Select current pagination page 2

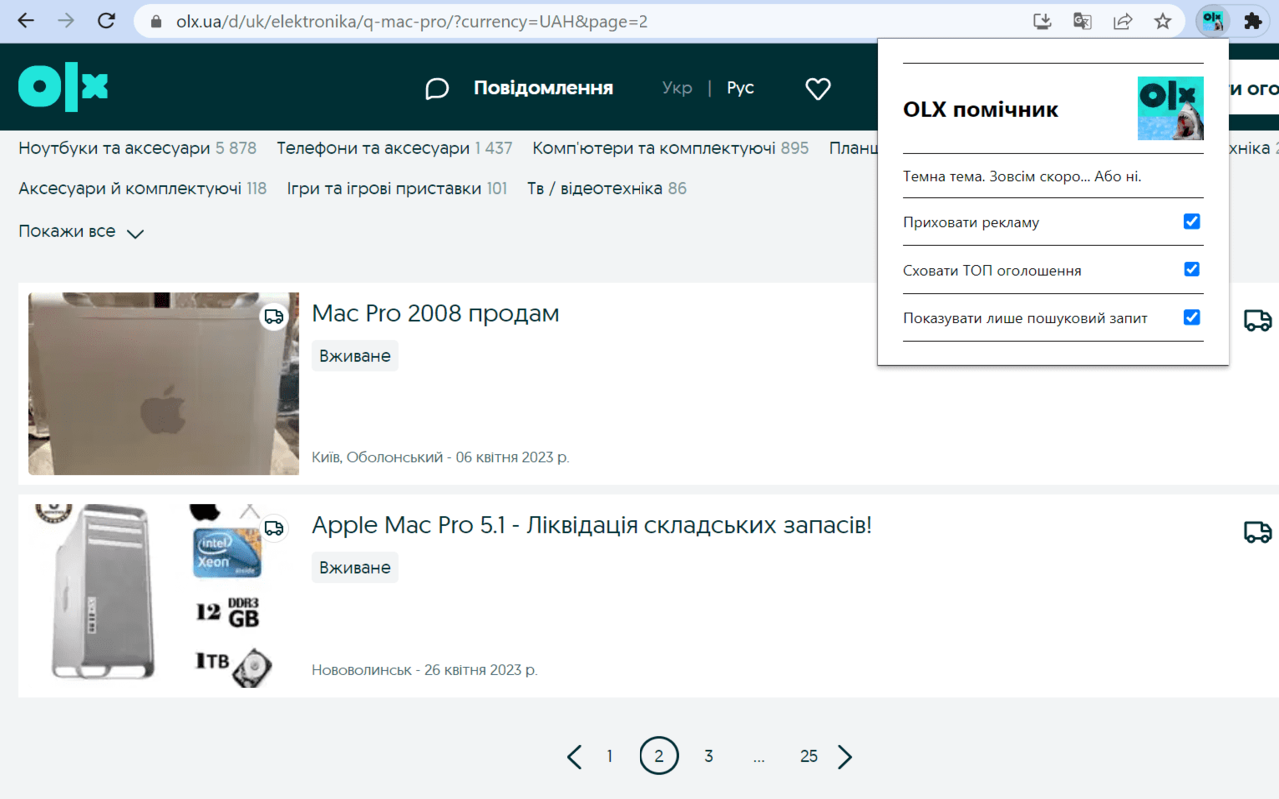[659, 756]
